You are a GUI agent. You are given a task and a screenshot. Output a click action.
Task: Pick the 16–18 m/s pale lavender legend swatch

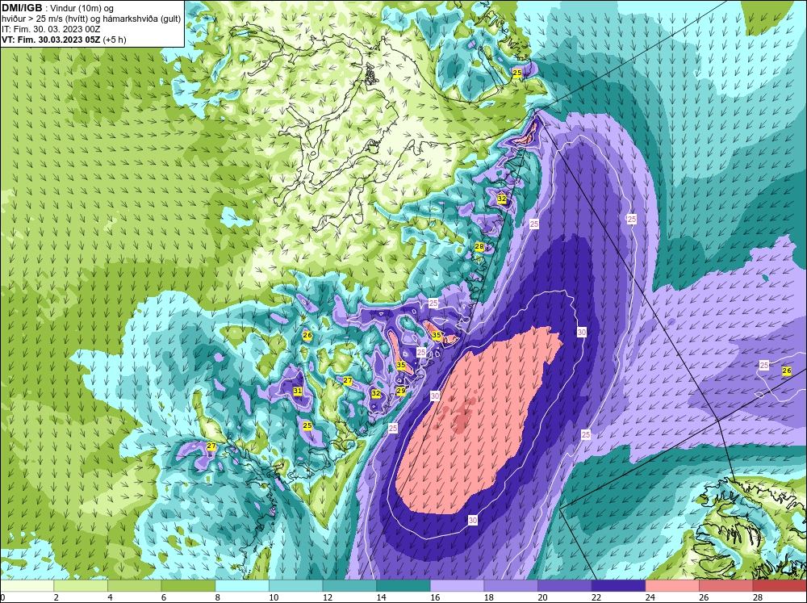(x=457, y=586)
